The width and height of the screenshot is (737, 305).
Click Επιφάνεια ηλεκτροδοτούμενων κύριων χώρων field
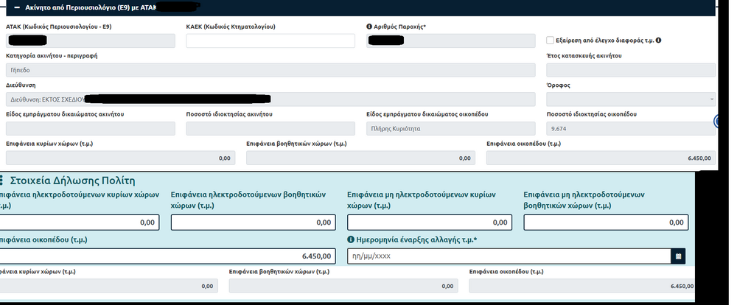[79, 222]
